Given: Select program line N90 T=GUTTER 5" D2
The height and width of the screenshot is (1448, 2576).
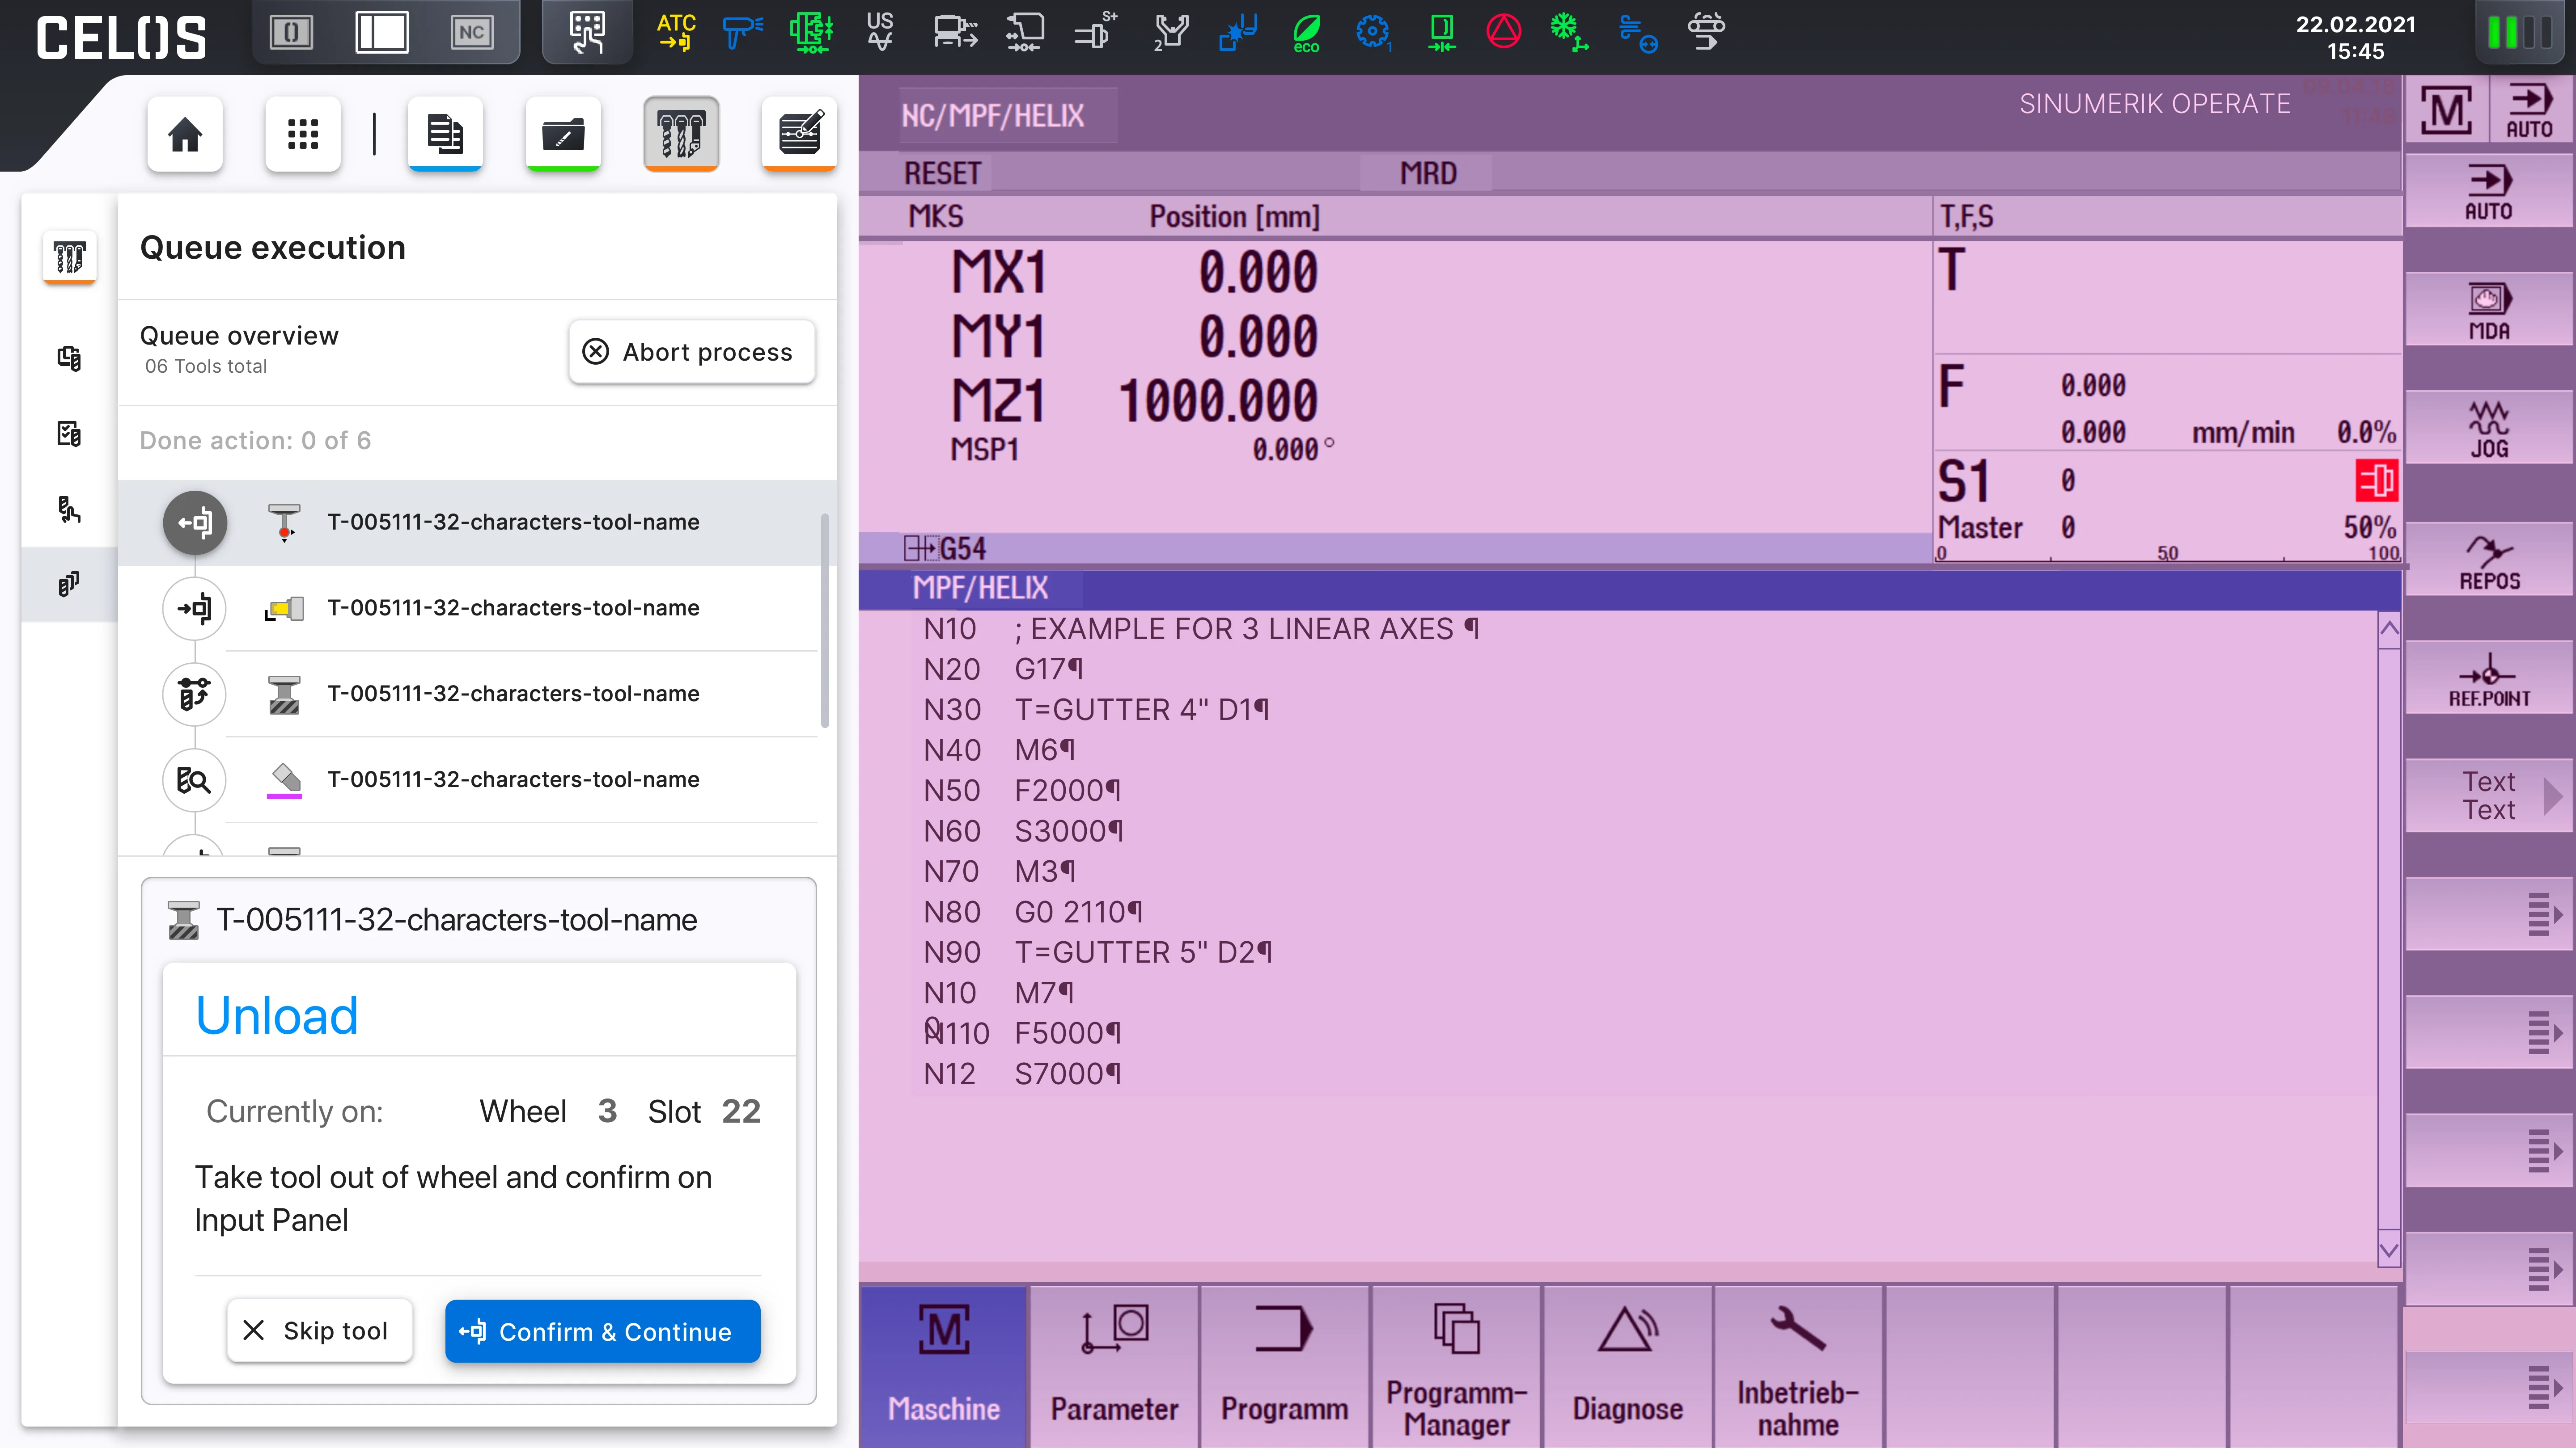Looking at the screenshot, I should pyautogui.click(x=1098, y=952).
